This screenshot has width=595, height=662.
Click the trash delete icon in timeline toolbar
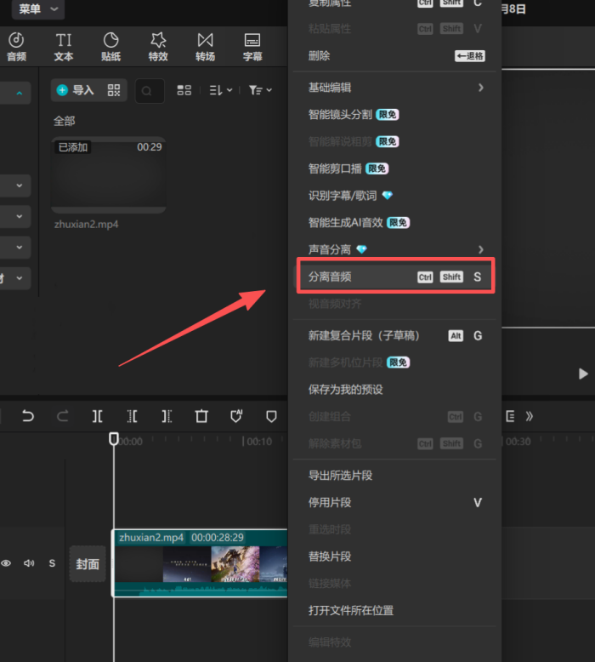[201, 416]
